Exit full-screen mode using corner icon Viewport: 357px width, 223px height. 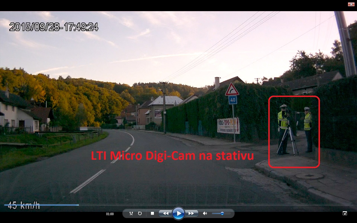coord(345,214)
